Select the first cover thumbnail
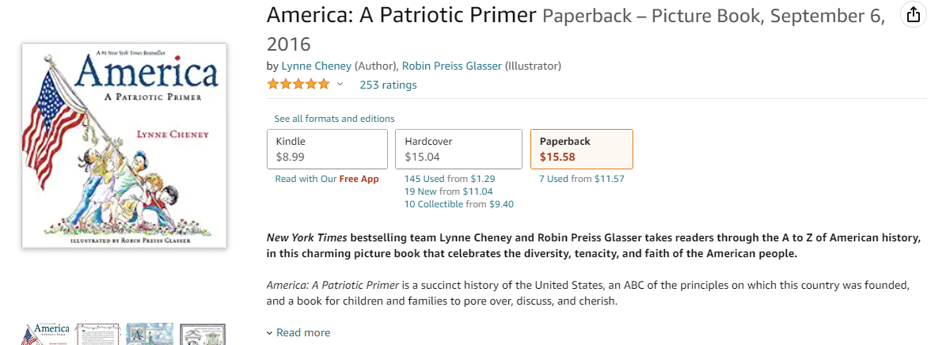The height and width of the screenshot is (345, 946). [45, 334]
